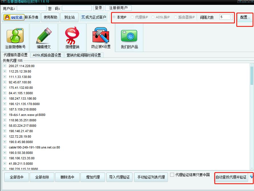
Task: Open the 配置... settings button
Action: 245,17
